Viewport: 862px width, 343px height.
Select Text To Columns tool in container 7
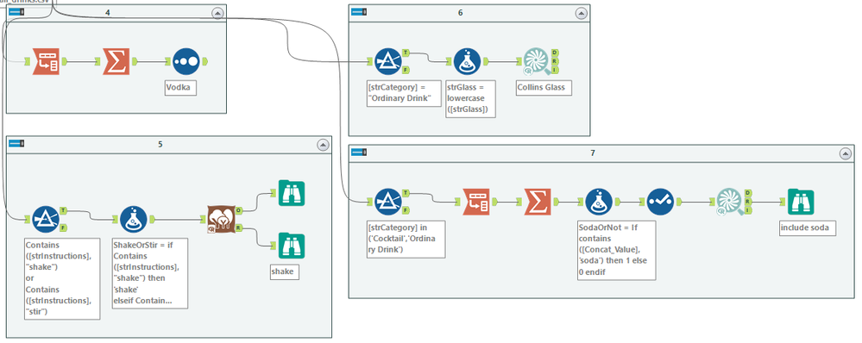click(x=476, y=202)
